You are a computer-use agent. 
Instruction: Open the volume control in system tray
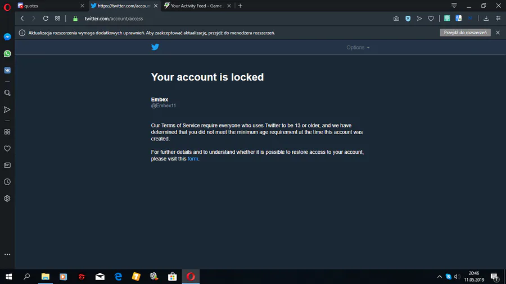pyautogui.click(x=457, y=277)
